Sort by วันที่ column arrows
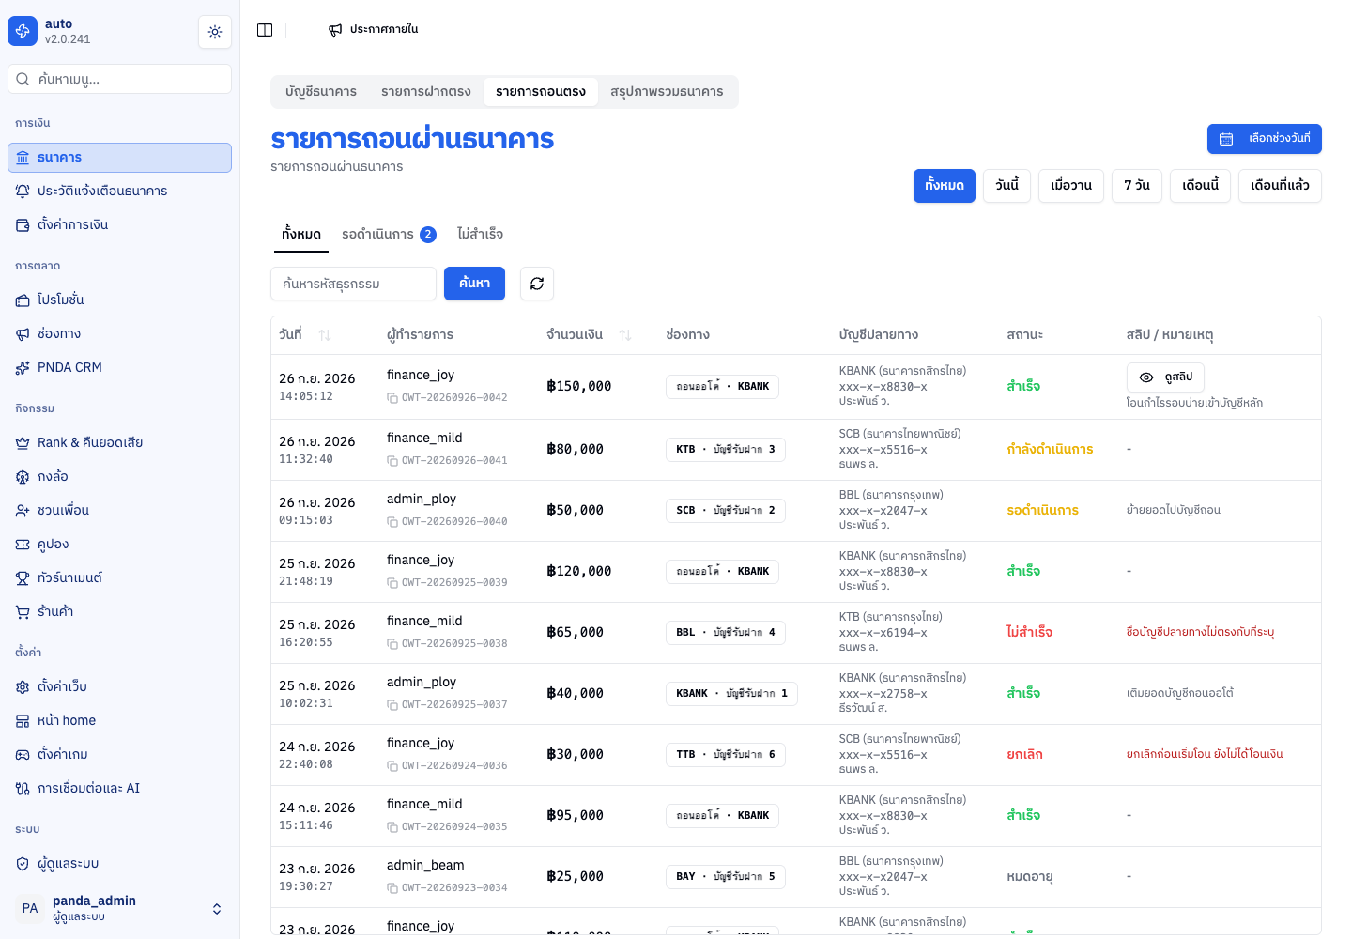 [x=325, y=335]
